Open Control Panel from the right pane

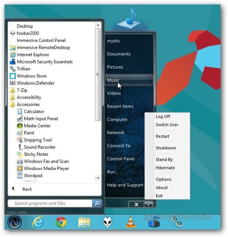pyautogui.click(x=121, y=159)
